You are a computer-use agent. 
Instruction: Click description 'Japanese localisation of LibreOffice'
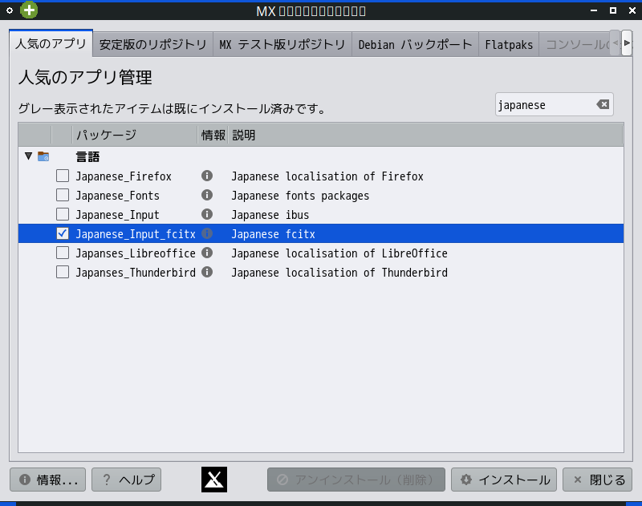[x=339, y=253]
